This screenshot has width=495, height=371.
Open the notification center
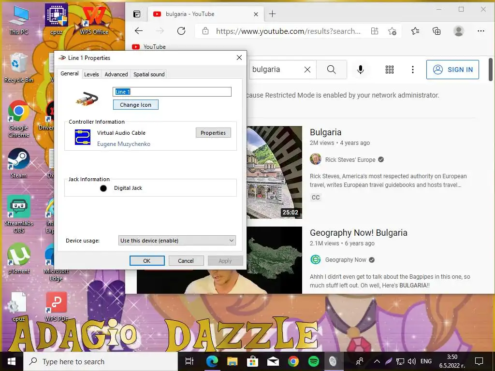(x=479, y=361)
